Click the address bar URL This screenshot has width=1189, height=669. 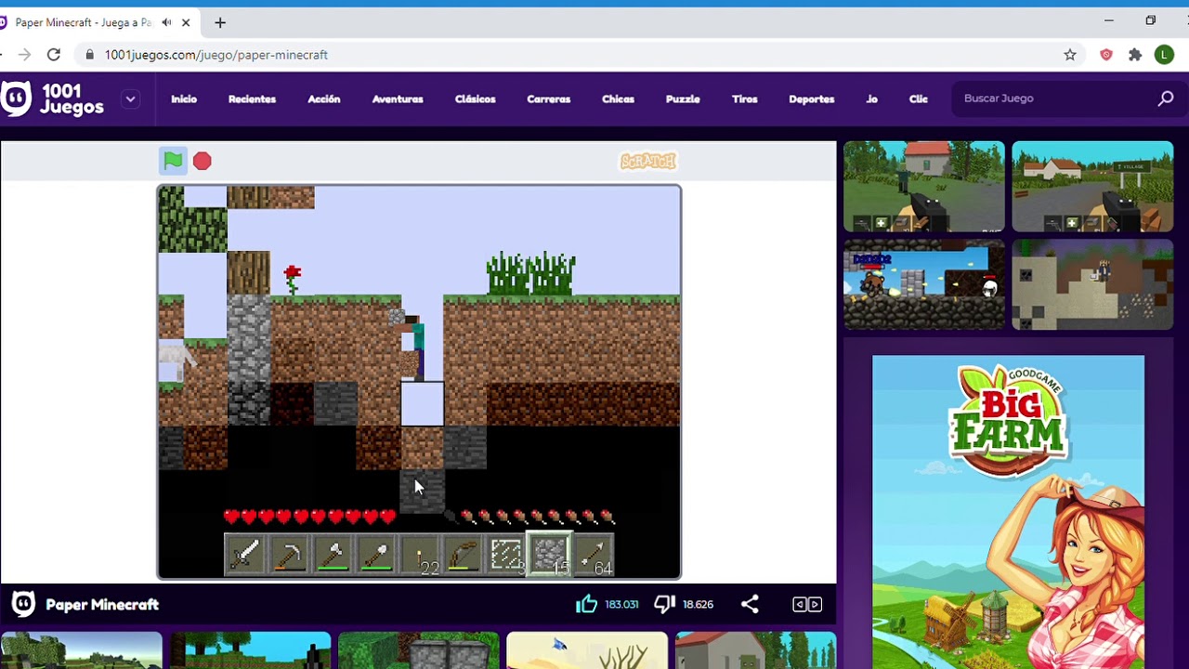pos(216,55)
